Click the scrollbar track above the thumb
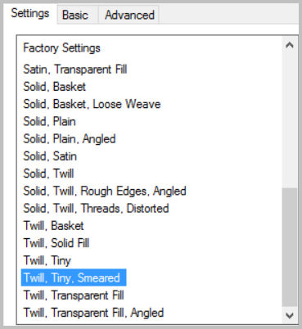The image size is (302, 329). 290,120
